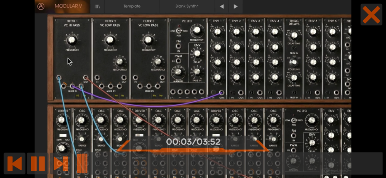The width and height of the screenshot is (386, 178).
Task: Click ENV 1 OUT jack
Action: 222,93
